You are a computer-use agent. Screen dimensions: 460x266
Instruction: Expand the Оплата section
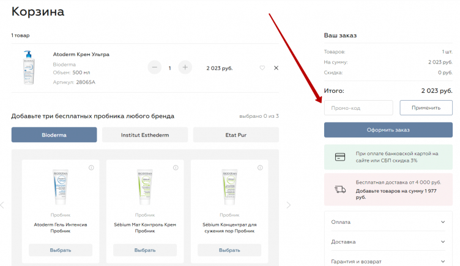click(388, 222)
